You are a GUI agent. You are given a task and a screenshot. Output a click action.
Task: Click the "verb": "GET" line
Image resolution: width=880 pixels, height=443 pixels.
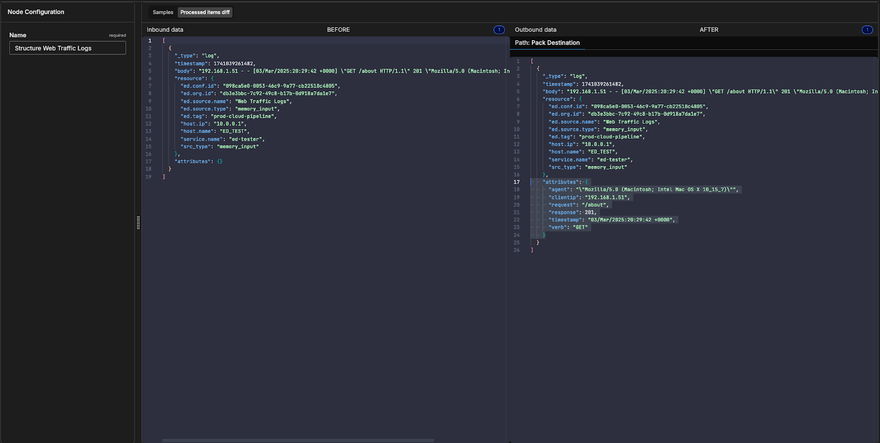[x=568, y=228]
